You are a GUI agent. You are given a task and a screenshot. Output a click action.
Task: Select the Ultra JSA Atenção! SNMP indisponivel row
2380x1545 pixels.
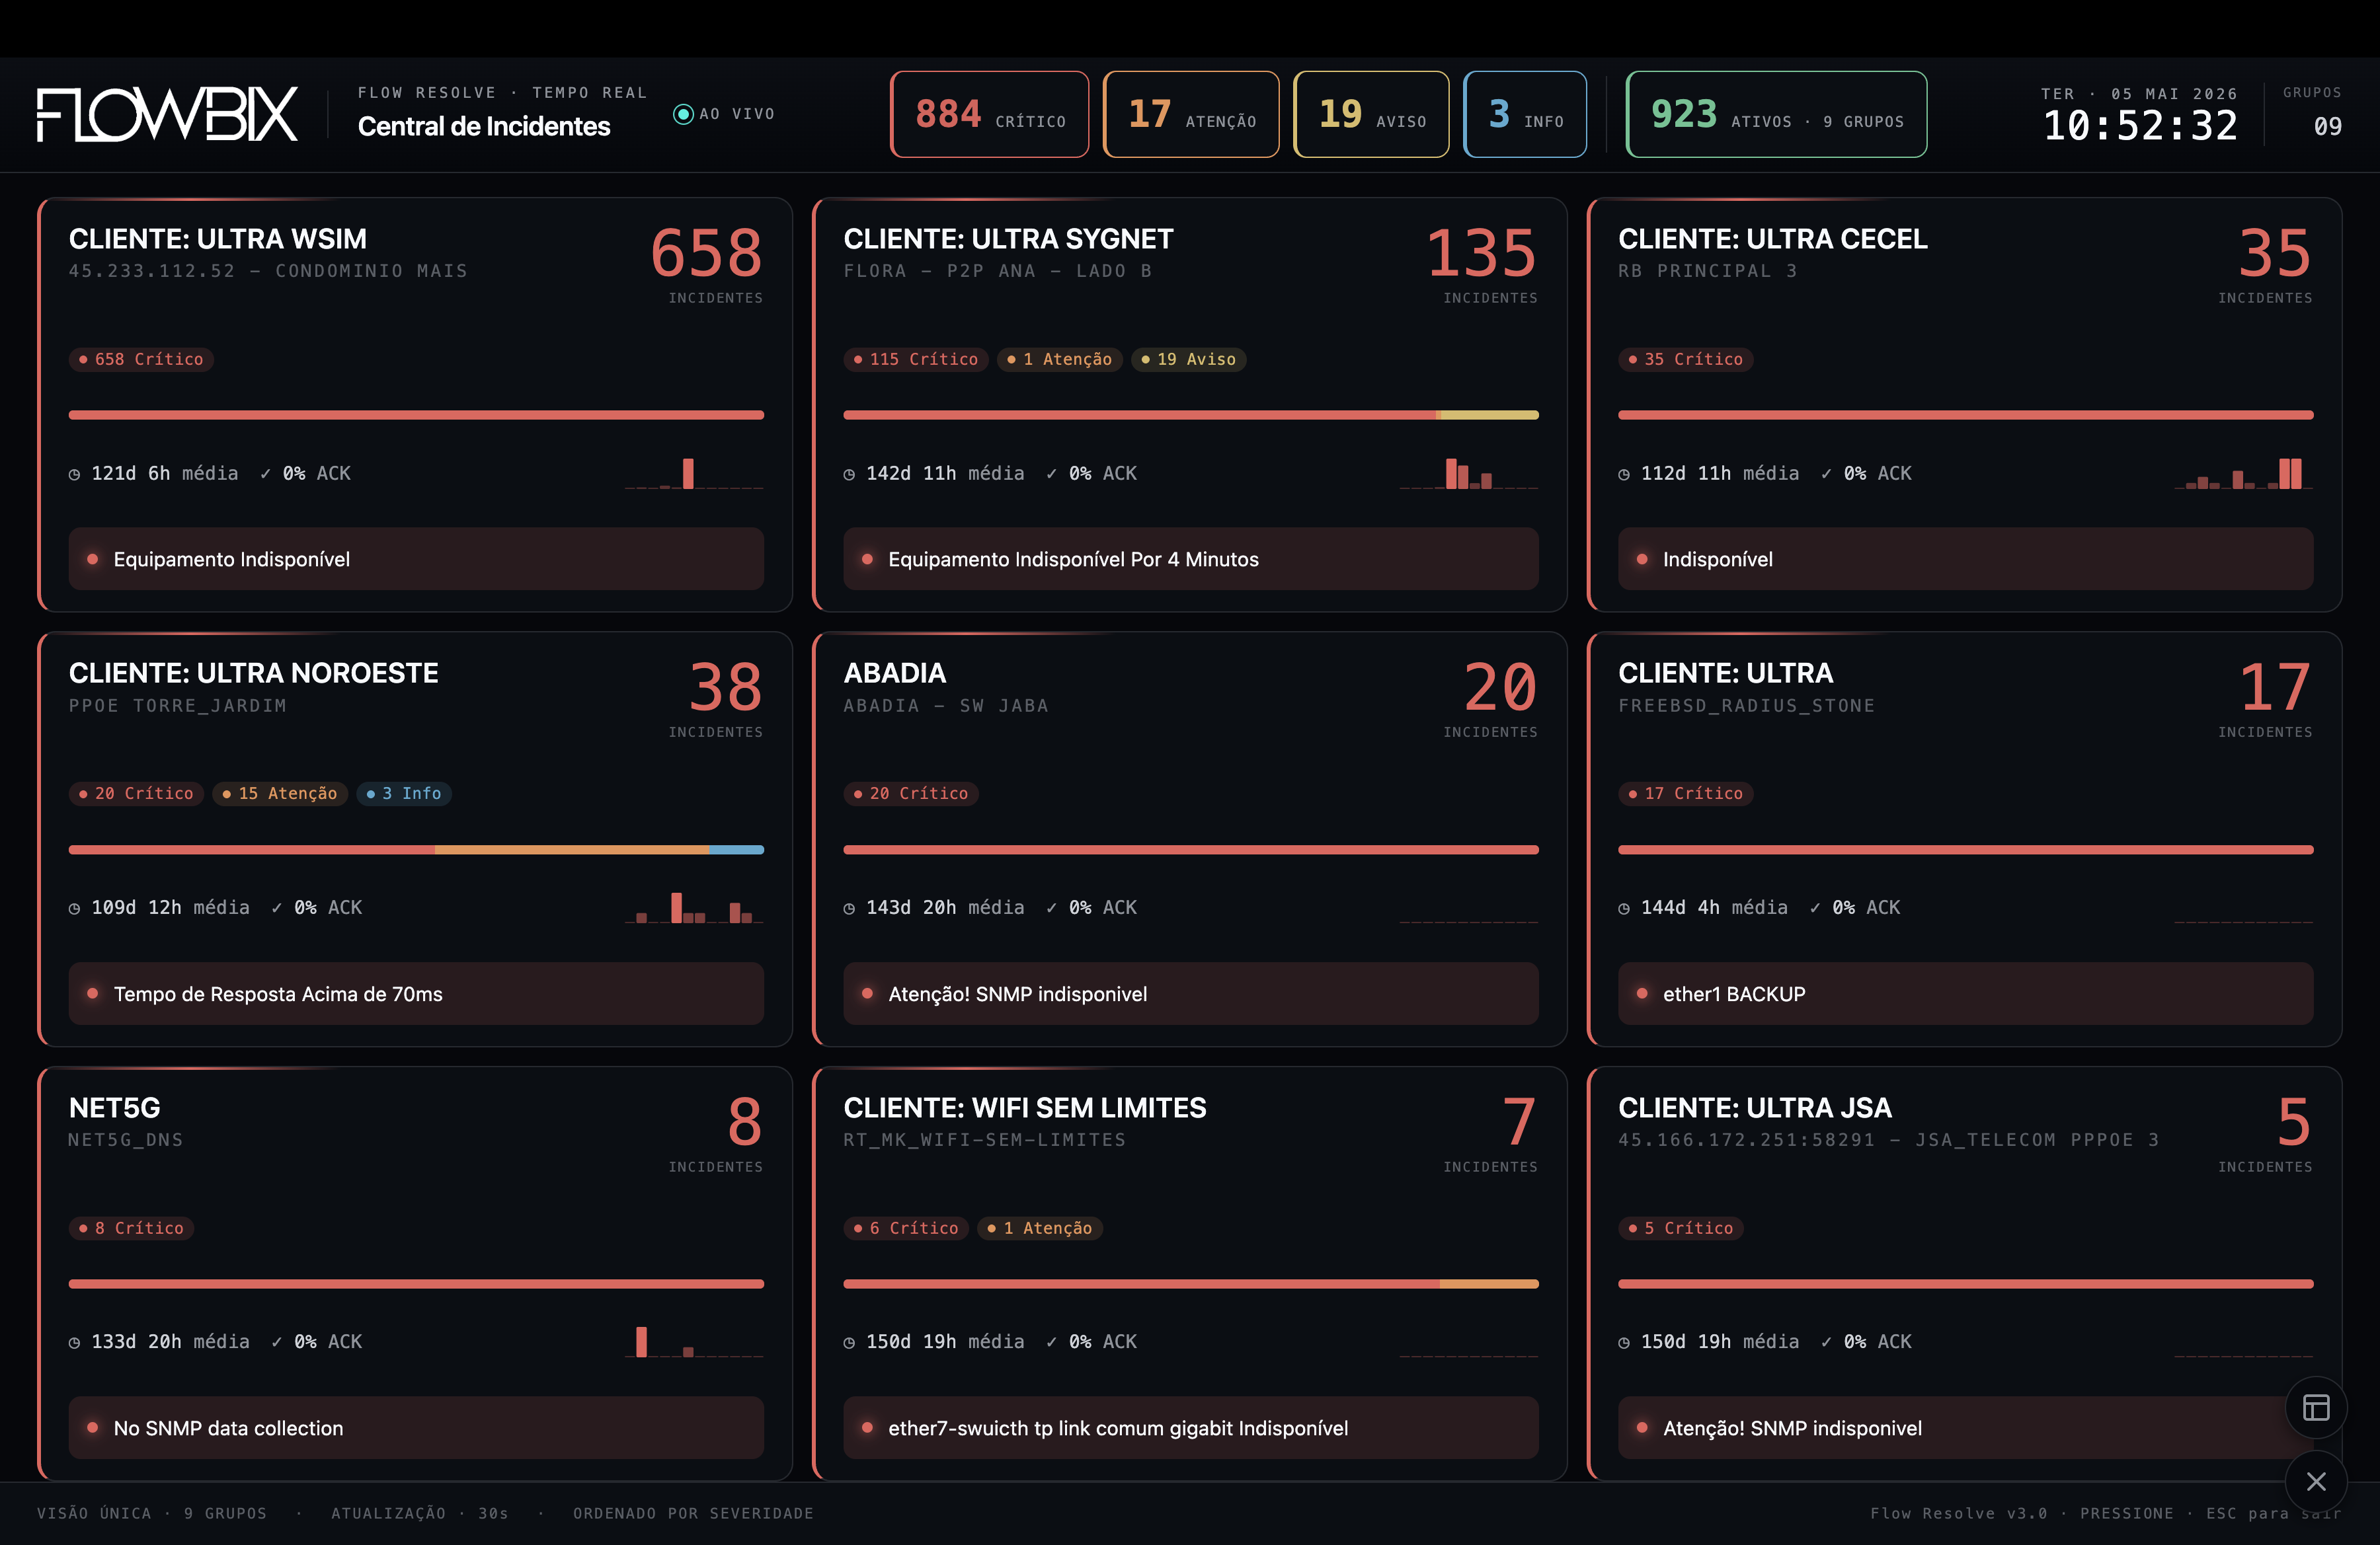tap(1966, 1427)
